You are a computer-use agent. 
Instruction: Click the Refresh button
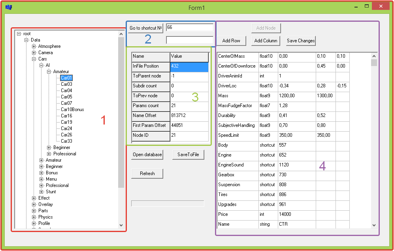click(147, 174)
